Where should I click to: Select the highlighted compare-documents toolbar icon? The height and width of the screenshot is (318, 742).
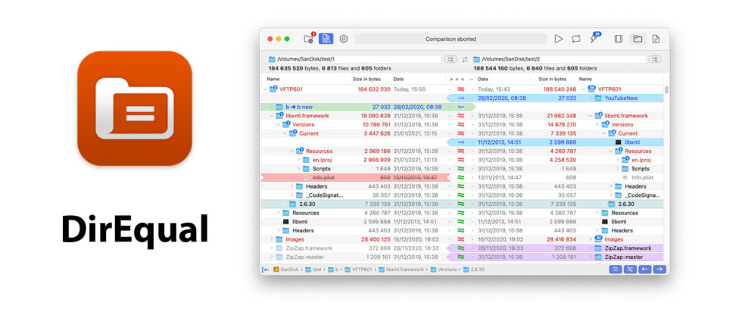click(x=326, y=39)
